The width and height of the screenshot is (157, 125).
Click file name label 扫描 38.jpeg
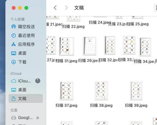coord(101,105)
